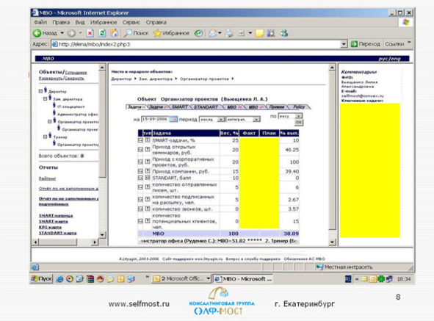Screen dimensions: 434x321
Task: Click the Home icon in browser toolbar
Action: 114,33
